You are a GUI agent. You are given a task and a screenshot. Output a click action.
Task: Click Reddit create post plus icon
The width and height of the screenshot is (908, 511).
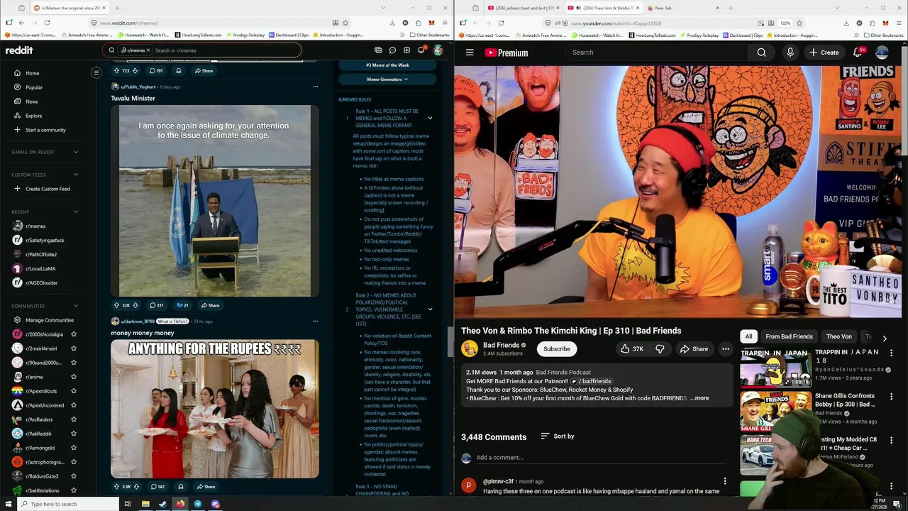[x=406, y=50]
